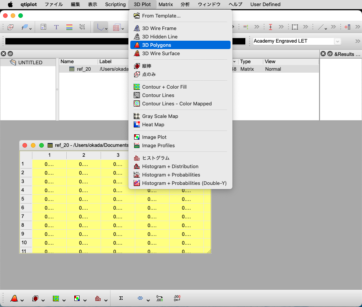Expand the histogram dropdown arrow in bottom toolbar
This screenshot has width=362, height=307.
click(x=106, y=300)
